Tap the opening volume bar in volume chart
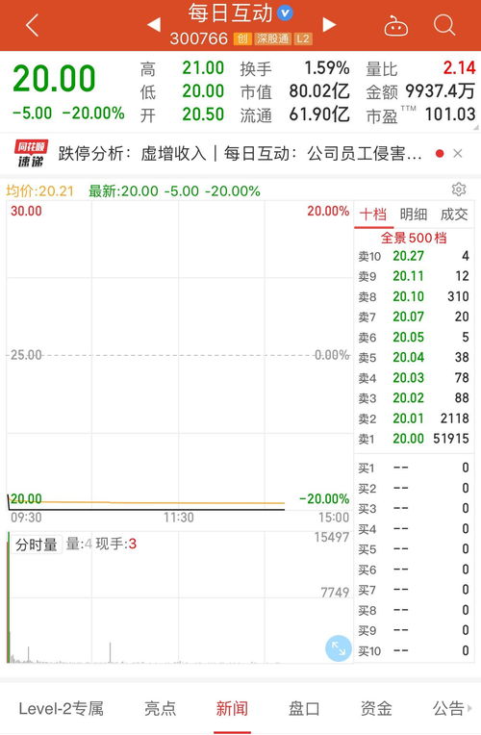Image resolution: width=481 pixels, height=735 pixels. point(9,597)
